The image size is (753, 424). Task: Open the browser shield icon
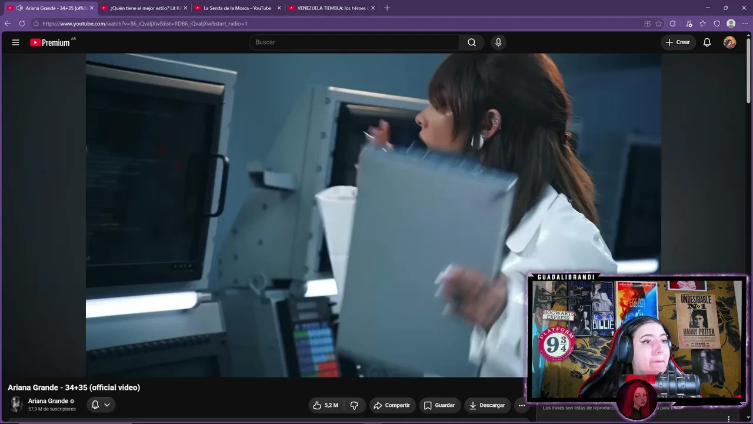[717, 24]
